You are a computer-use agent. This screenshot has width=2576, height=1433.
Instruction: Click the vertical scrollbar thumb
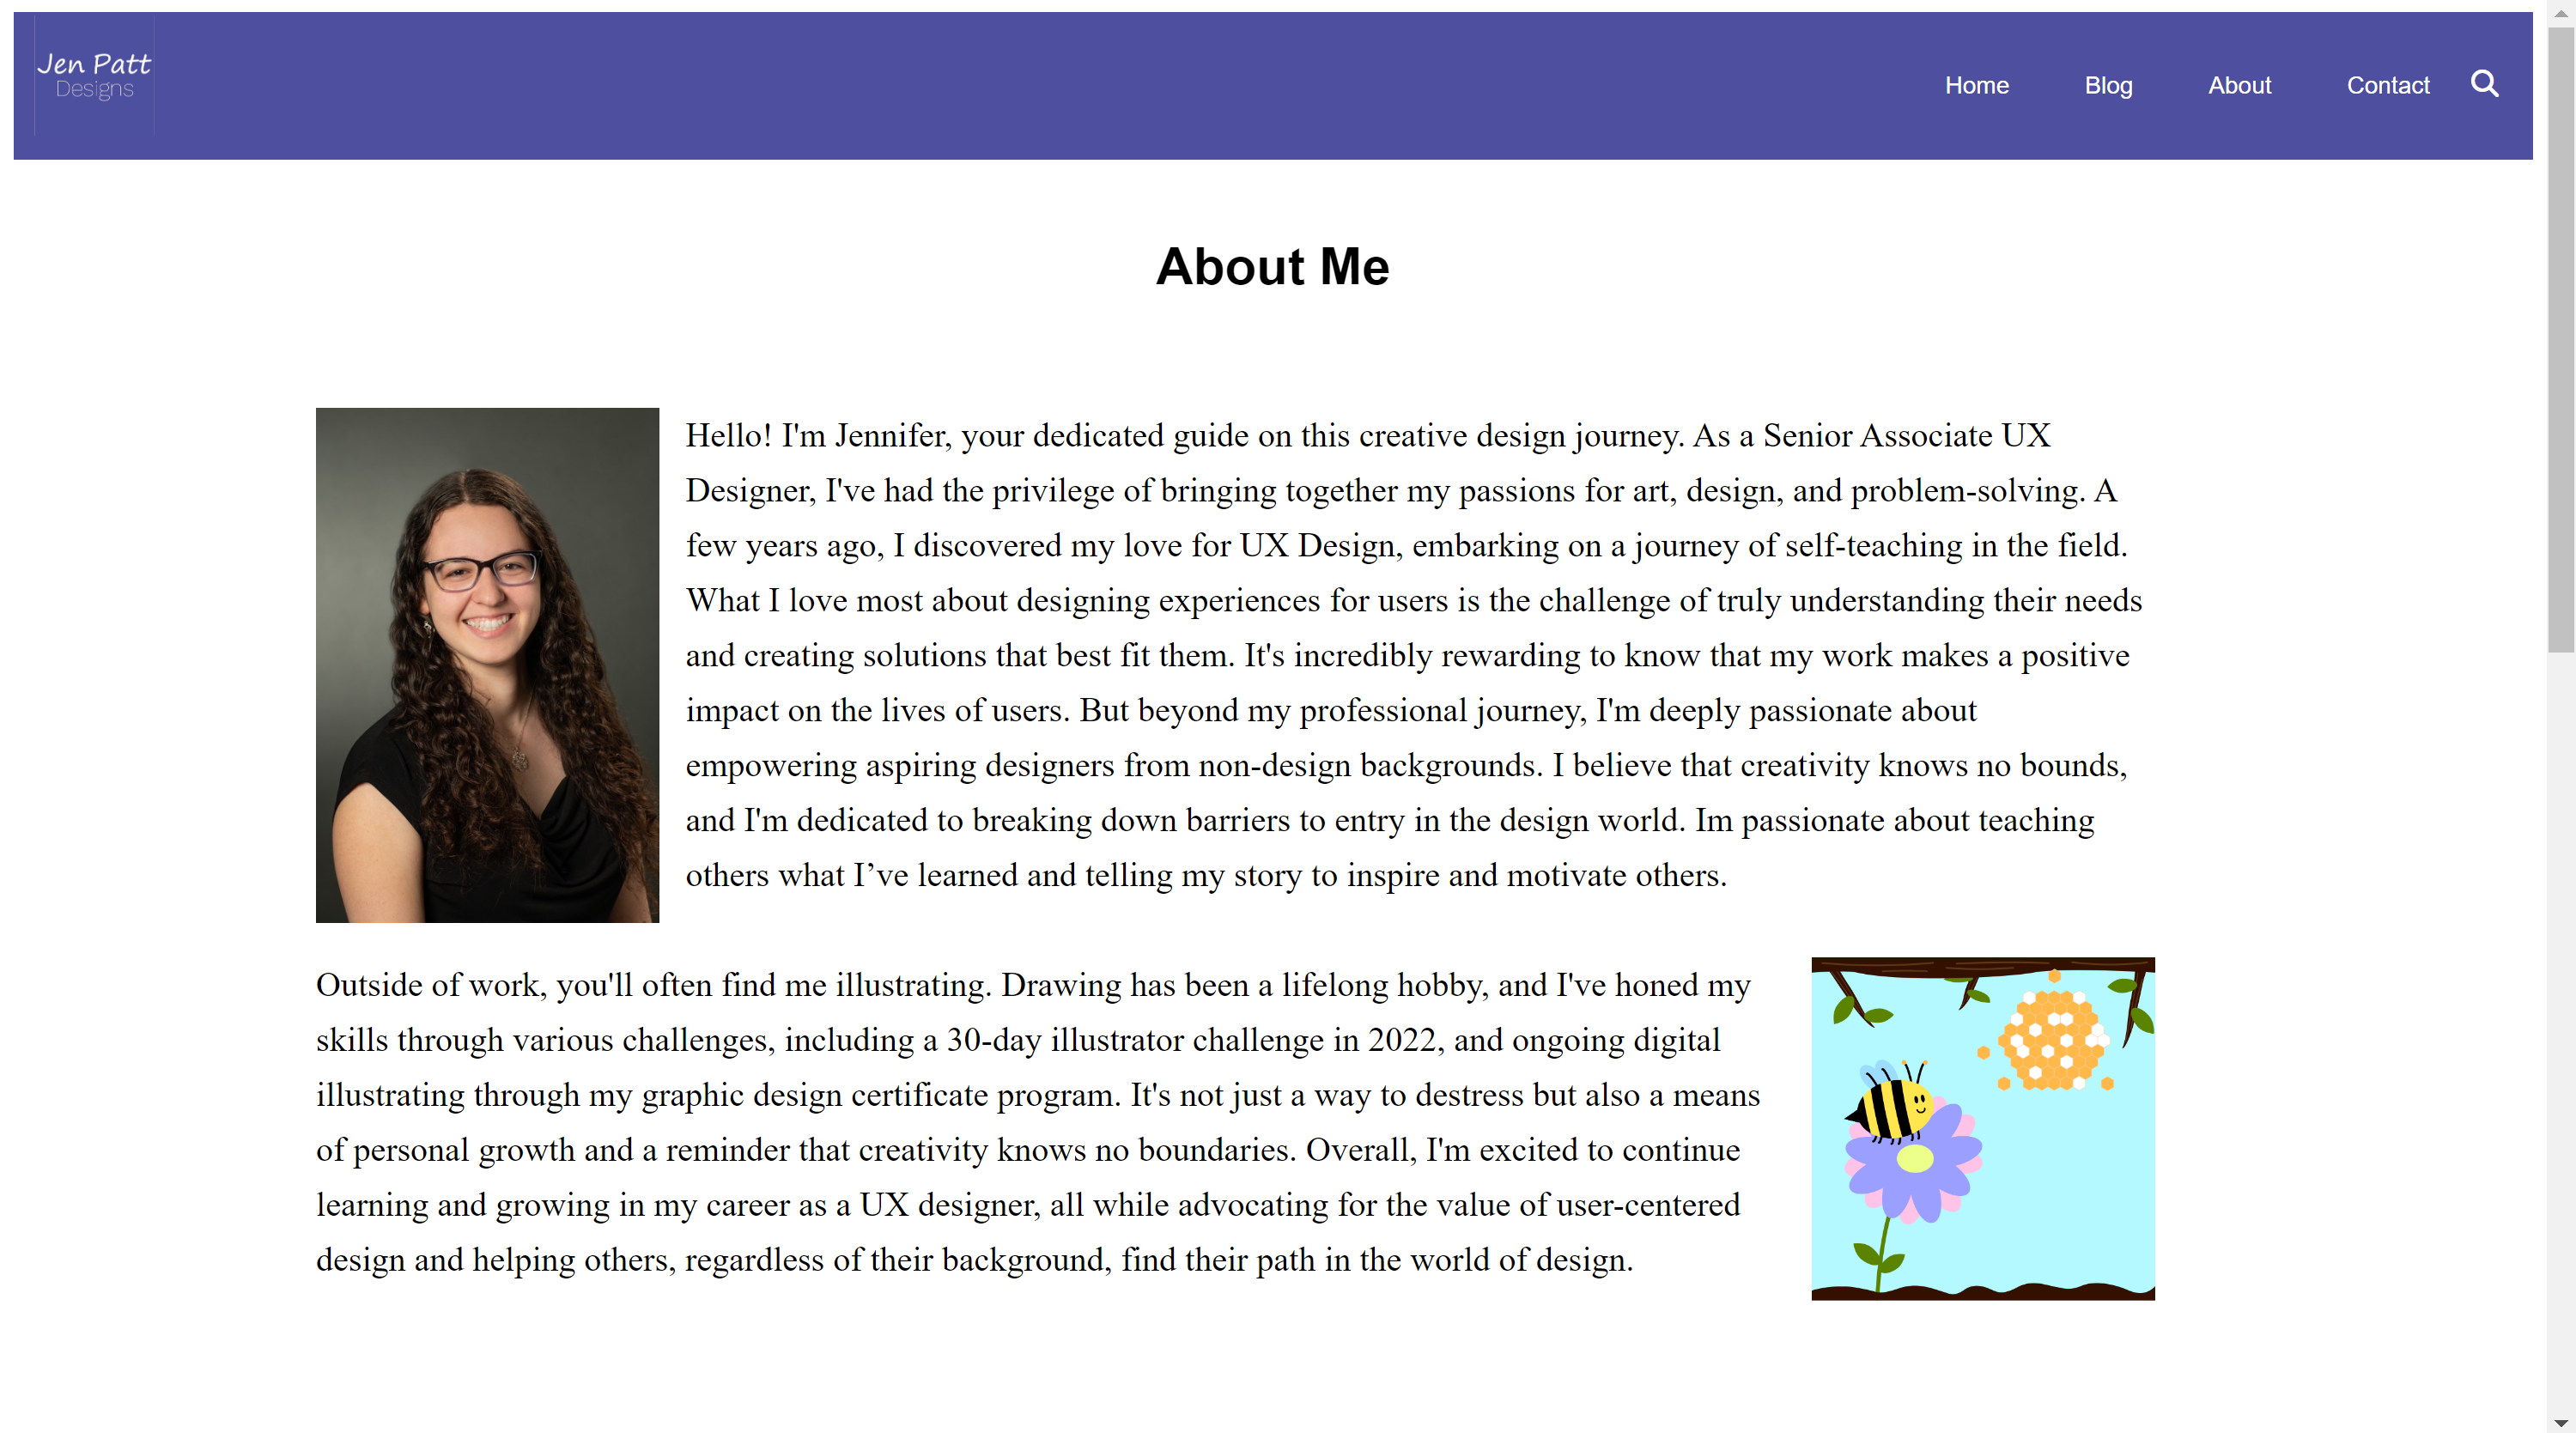point(2561,340)
